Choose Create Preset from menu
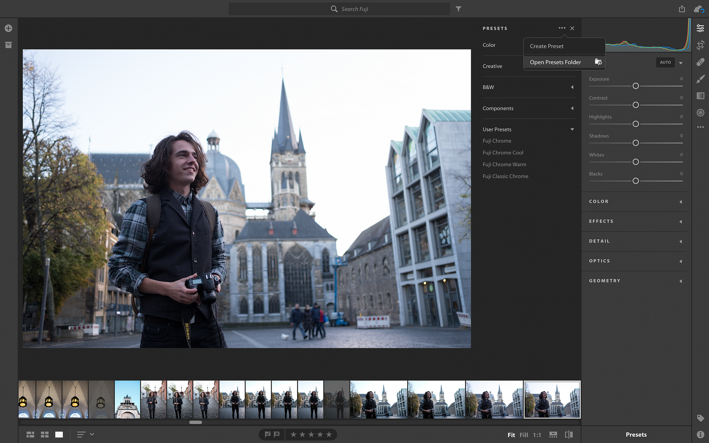Screen dimensions: 709x443 pyautogui.click(x=547, y=46)
